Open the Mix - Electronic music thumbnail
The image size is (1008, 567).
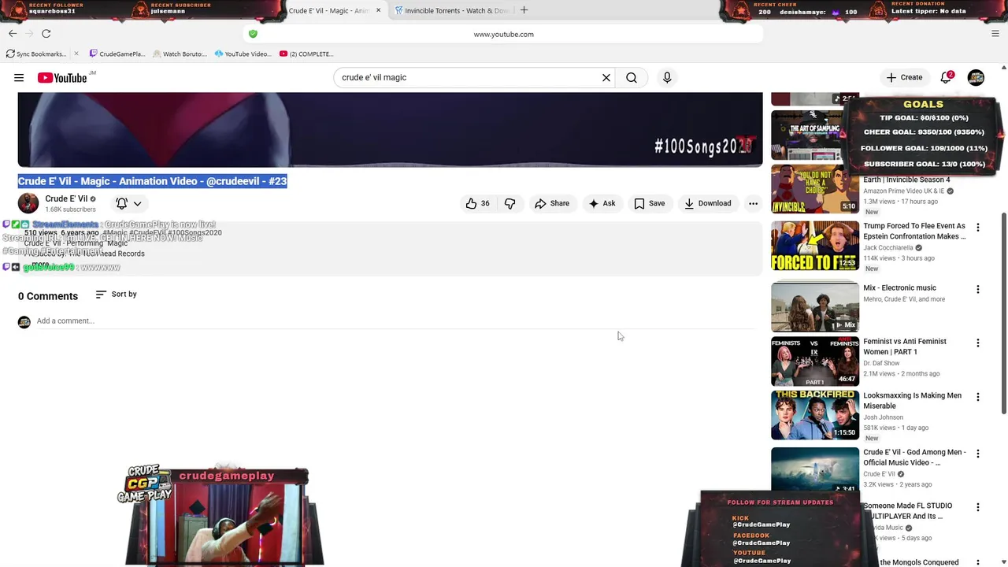pyautogui.click(x=815, y=307)
